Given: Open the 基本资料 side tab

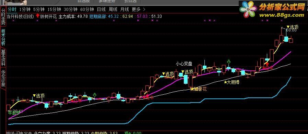Looking at the screenshot, I should click(3, 57).
